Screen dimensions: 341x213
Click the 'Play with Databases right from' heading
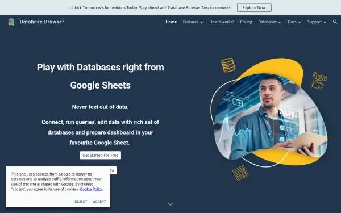point(100,67)
